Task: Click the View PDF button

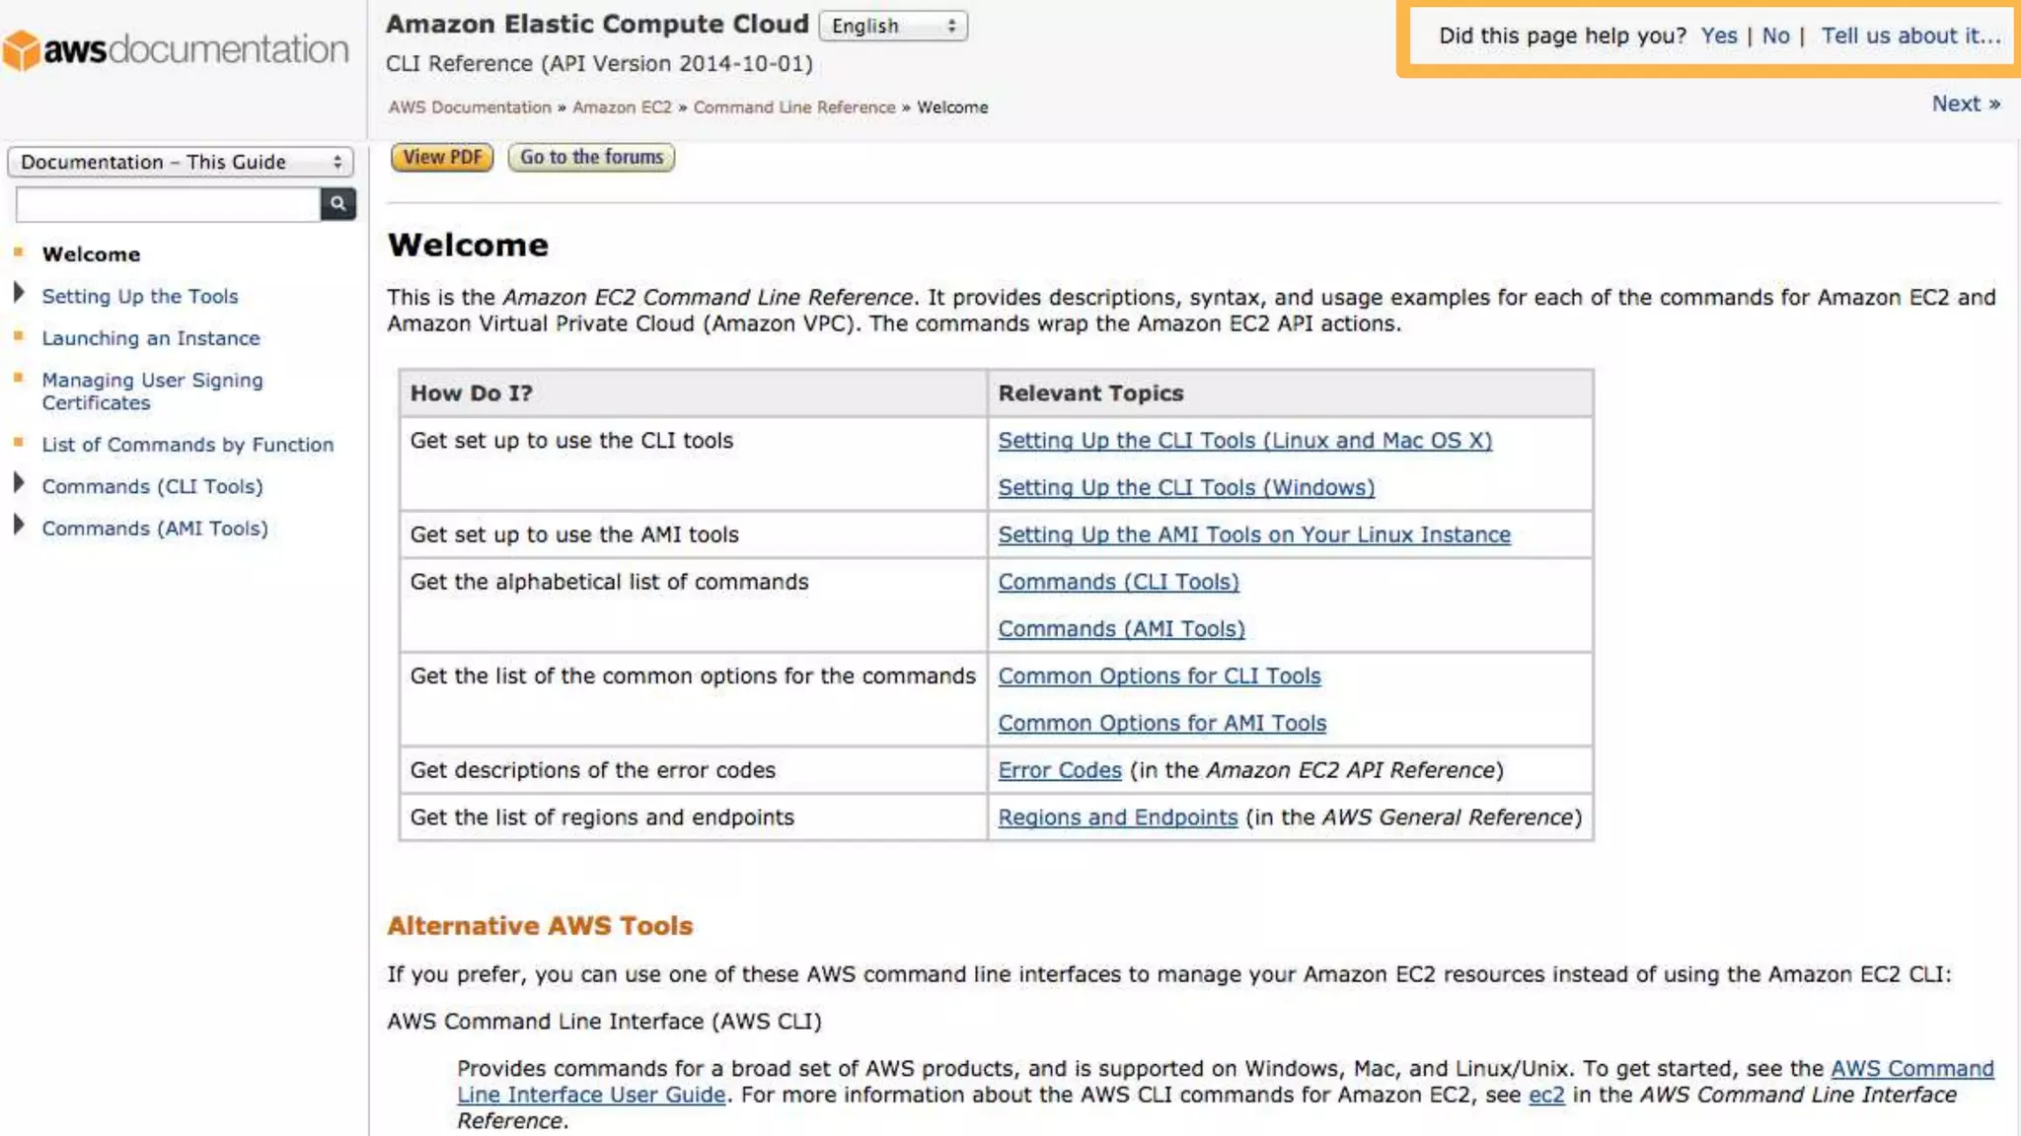Action: click(x=441, y=157)
